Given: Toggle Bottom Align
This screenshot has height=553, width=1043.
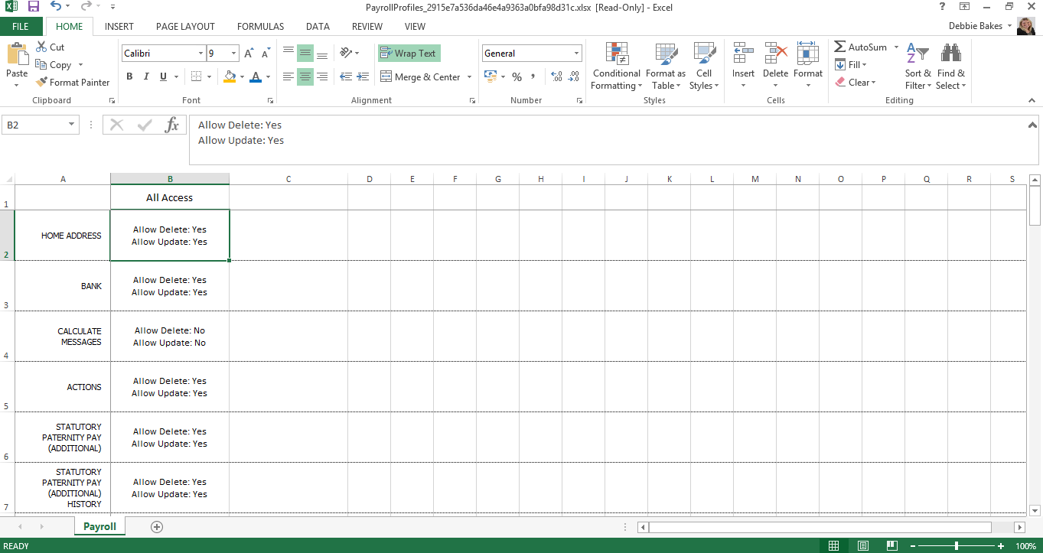Looking at the screenshot, I should click(x=322, y=54).
